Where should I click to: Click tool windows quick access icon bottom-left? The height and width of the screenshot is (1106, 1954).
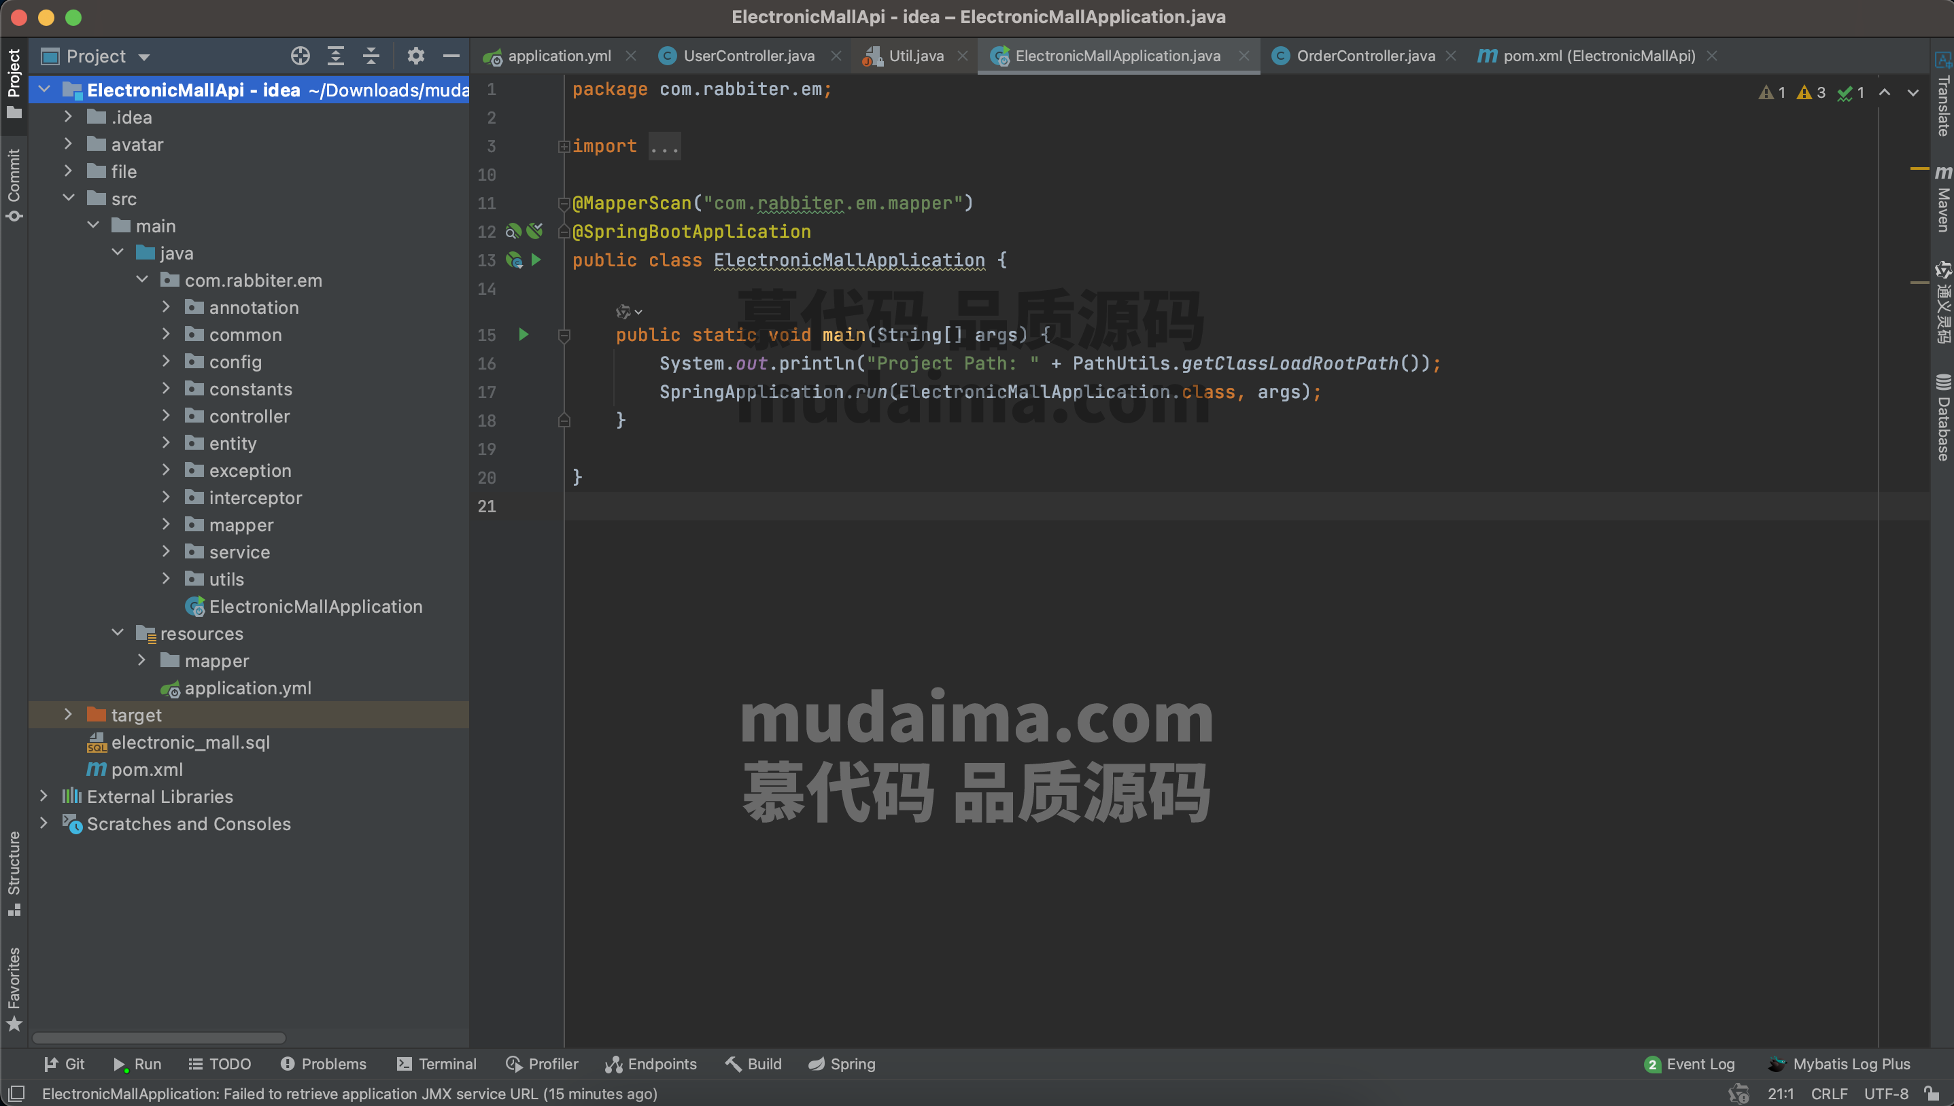coord(16,1093)
